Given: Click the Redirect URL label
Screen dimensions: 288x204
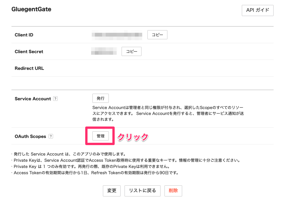Looking at the screenshot, I should [x=29, y=68].
